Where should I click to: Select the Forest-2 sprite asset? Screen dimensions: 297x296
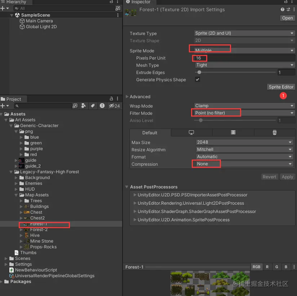point(39,230)
